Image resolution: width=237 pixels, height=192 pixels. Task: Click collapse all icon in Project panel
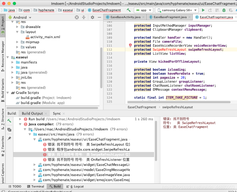(x=84, y=17)
